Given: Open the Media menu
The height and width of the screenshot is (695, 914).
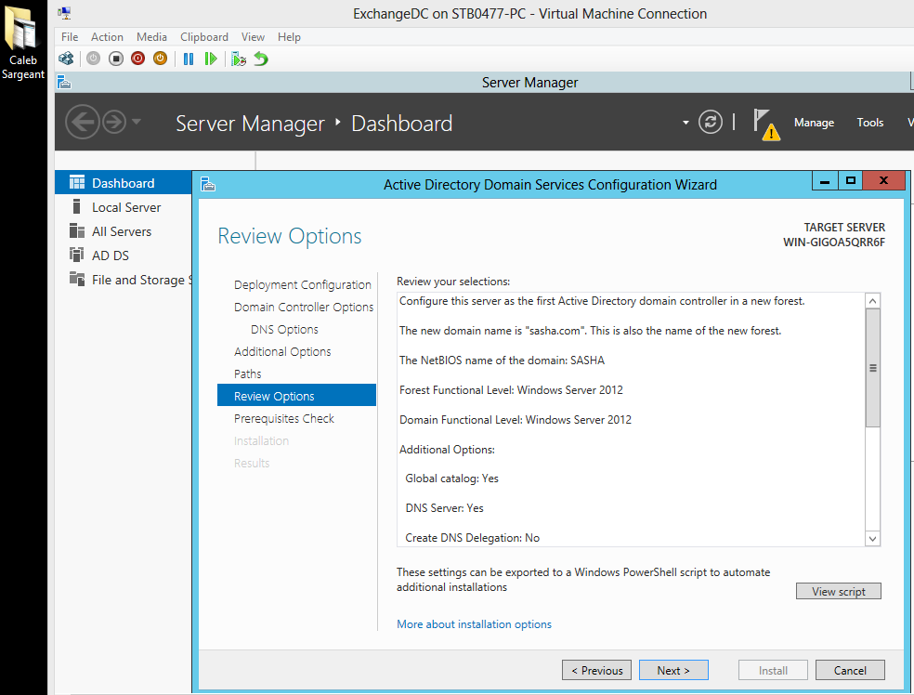Looking at the screenshot, I should pos(151,37).
